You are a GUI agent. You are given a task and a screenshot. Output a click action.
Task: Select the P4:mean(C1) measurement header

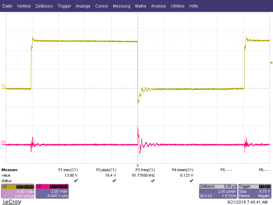(x=183, y=170)
